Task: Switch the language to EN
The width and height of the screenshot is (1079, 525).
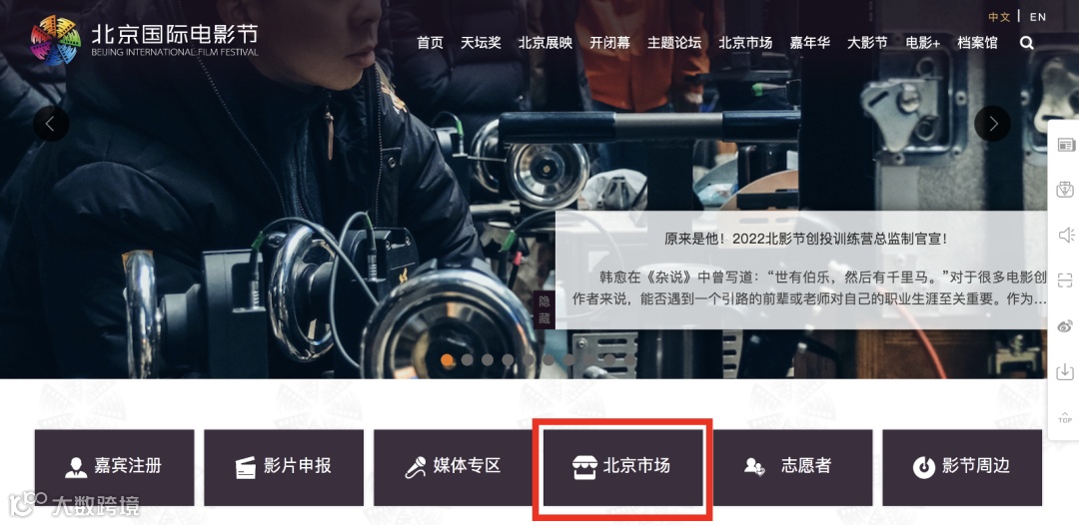Action: pos(1038,17)
